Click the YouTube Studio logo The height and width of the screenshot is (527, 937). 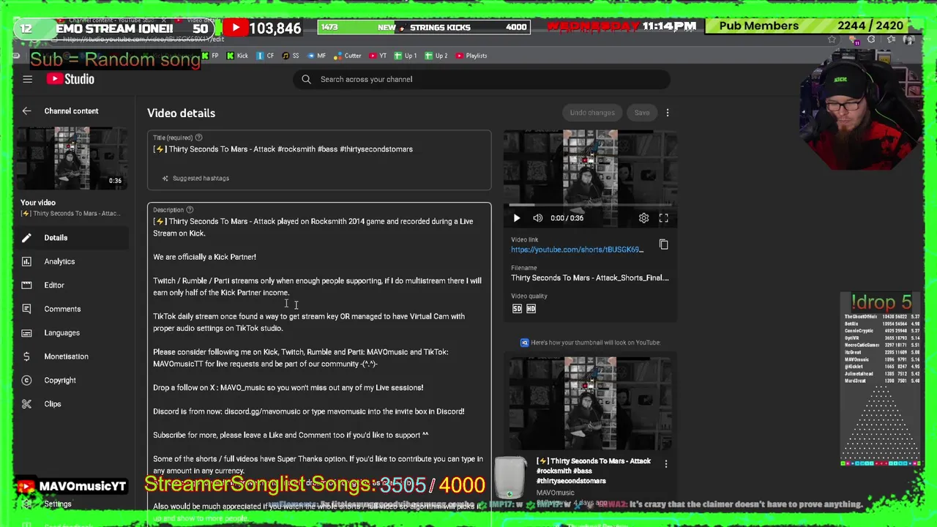pos(70,79)
